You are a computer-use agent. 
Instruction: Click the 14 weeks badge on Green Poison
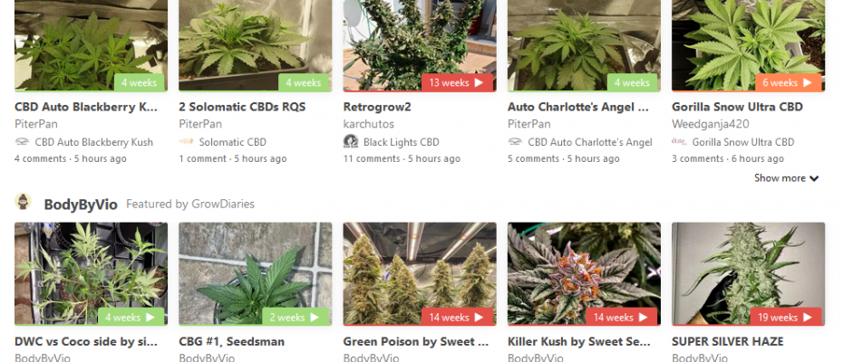tap(457, 318)
